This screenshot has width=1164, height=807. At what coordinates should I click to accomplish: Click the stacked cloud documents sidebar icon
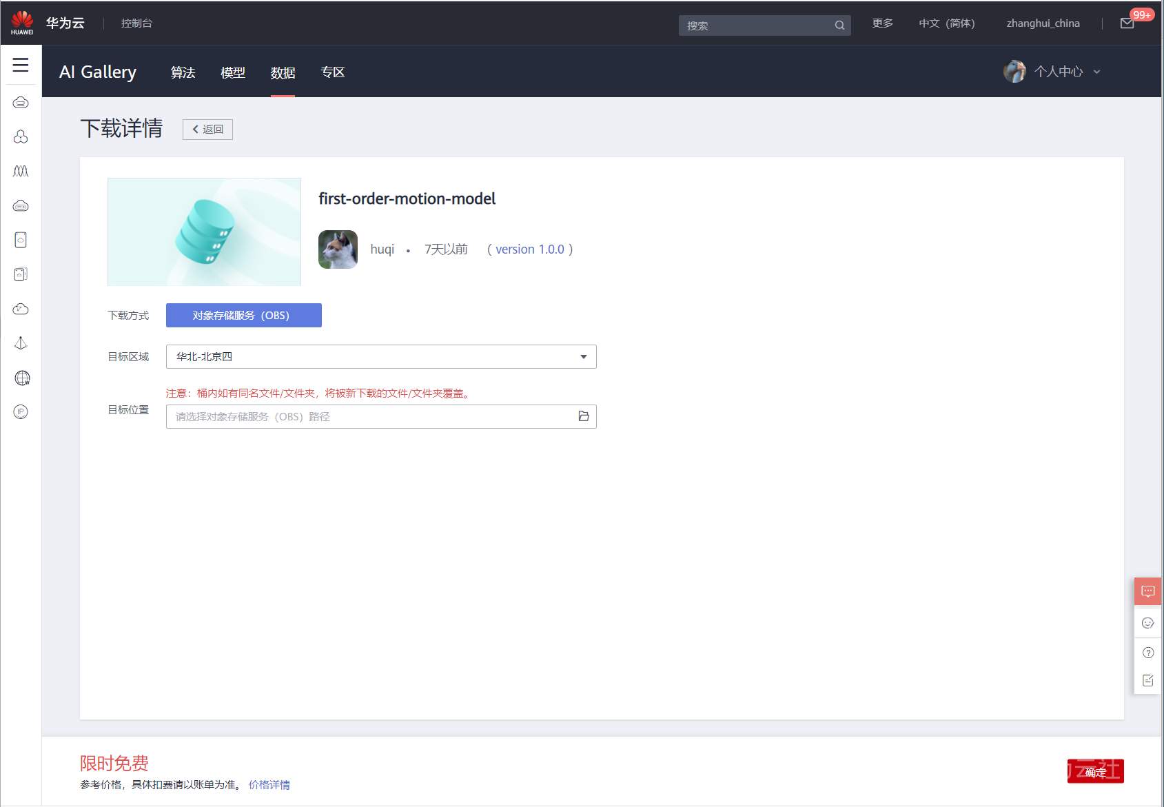(21, 274)
